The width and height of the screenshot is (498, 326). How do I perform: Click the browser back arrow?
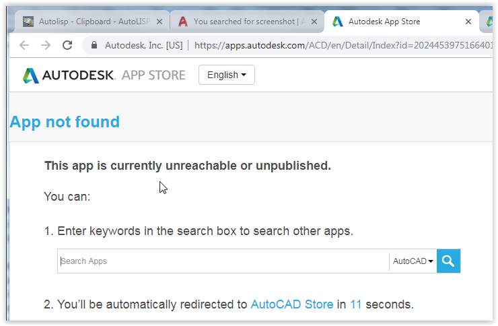[x=24, y=45]
